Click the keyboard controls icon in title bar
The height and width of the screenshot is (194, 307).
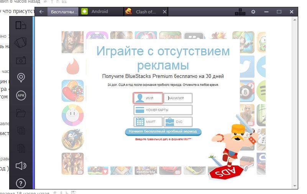point(240,12)
